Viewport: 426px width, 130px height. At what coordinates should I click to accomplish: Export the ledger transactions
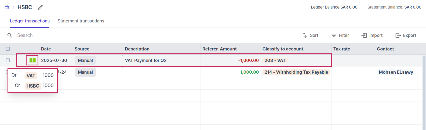[406, 35]
